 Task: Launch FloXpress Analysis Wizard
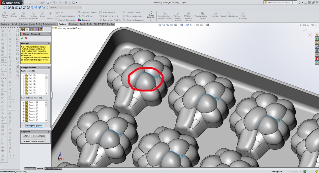[178, 17]
